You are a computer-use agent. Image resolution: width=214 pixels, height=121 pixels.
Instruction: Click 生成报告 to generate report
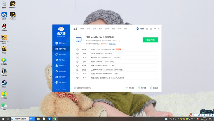pyautogui.click(x=154, y=88)
